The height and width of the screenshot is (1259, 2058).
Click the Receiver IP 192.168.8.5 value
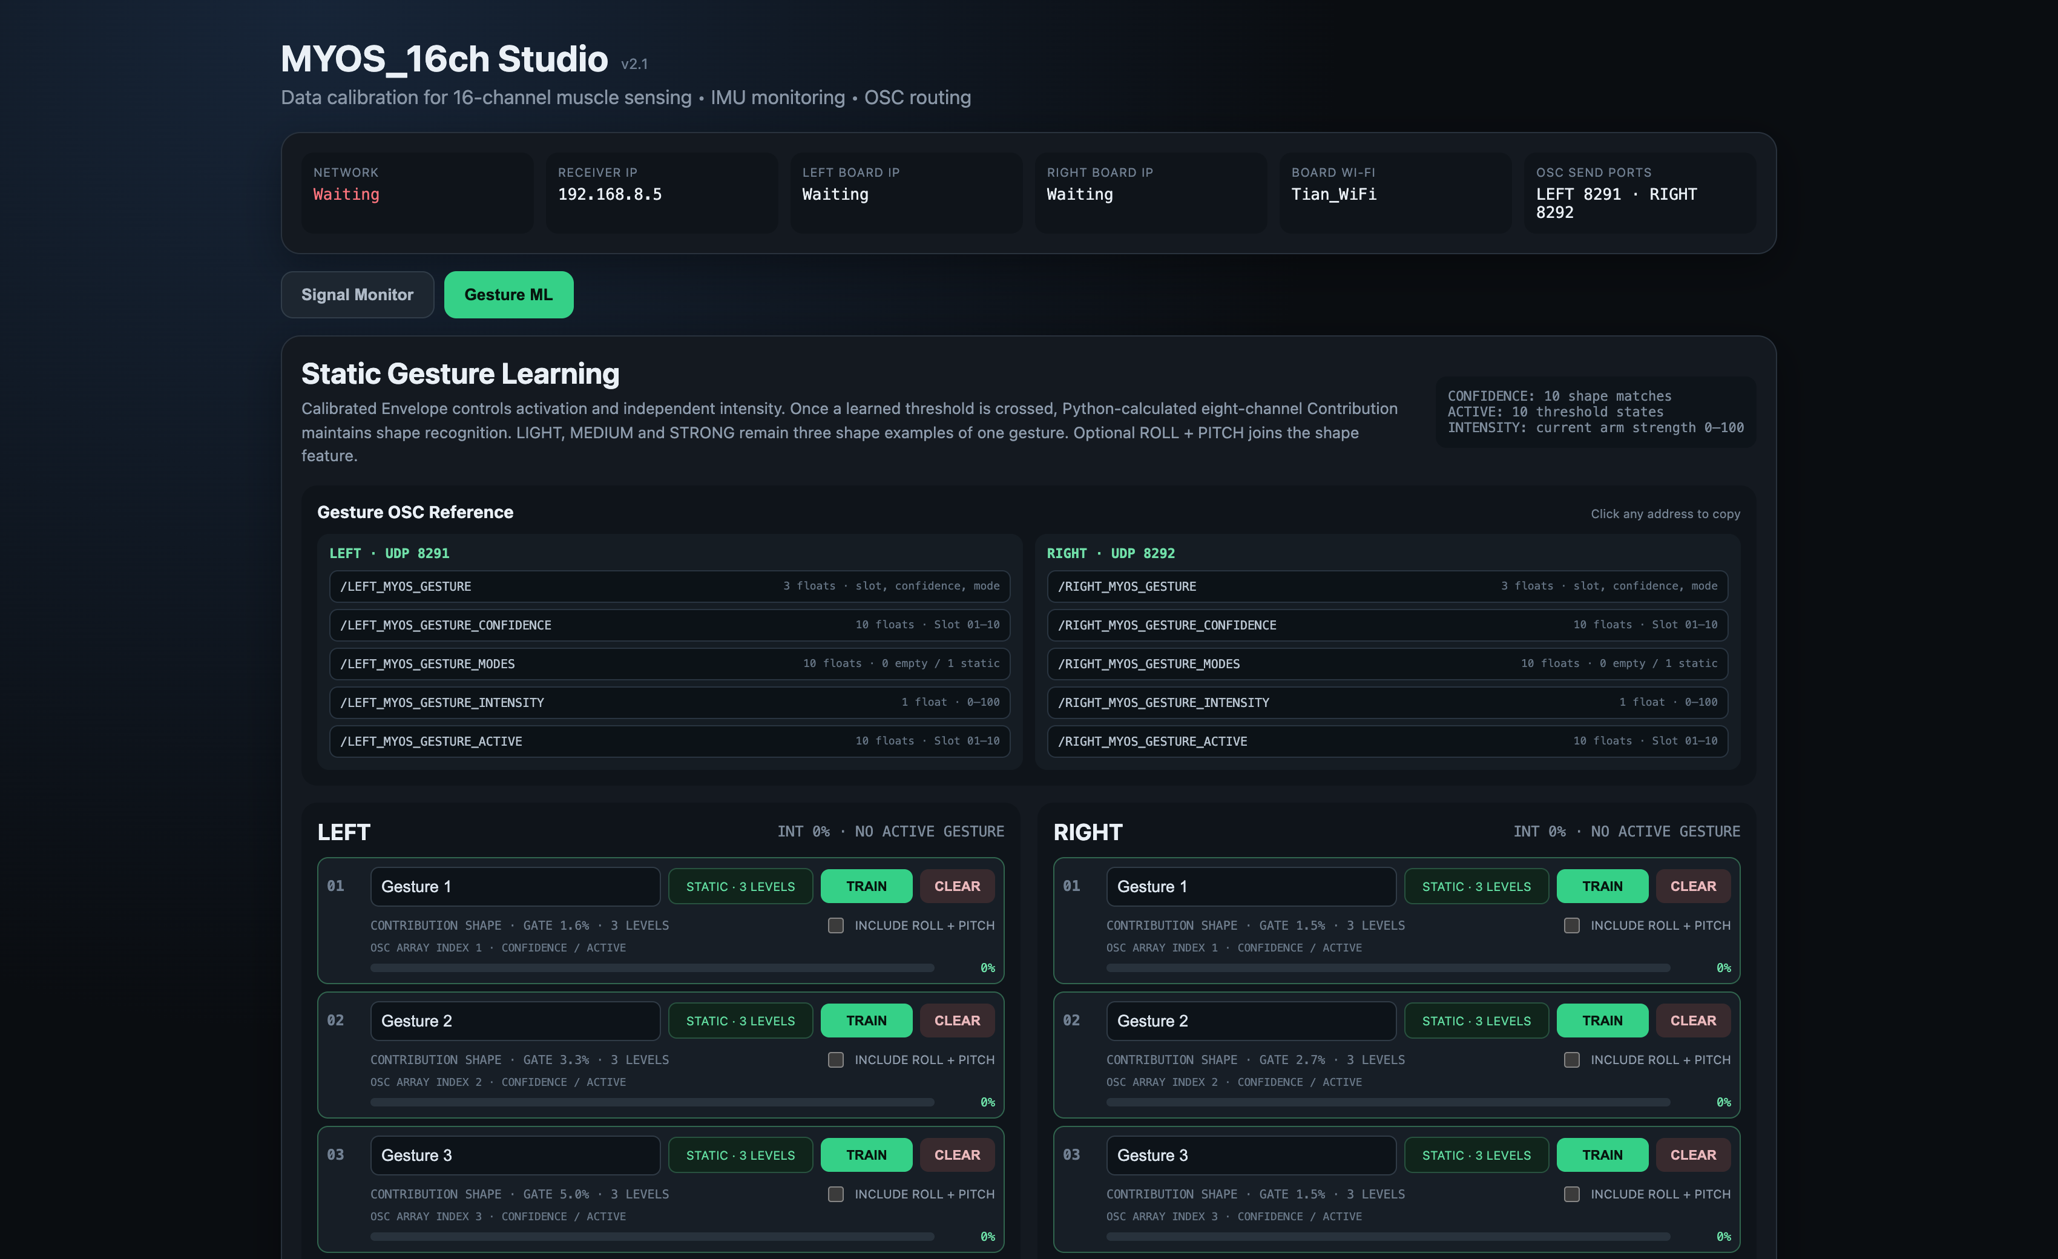point(610,194)
